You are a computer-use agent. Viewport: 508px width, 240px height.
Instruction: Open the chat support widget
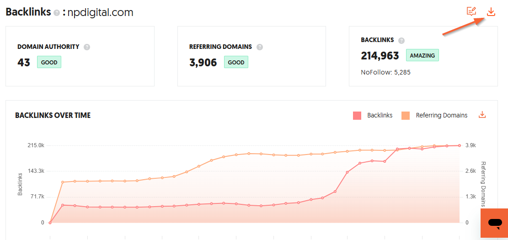(494, 223)
